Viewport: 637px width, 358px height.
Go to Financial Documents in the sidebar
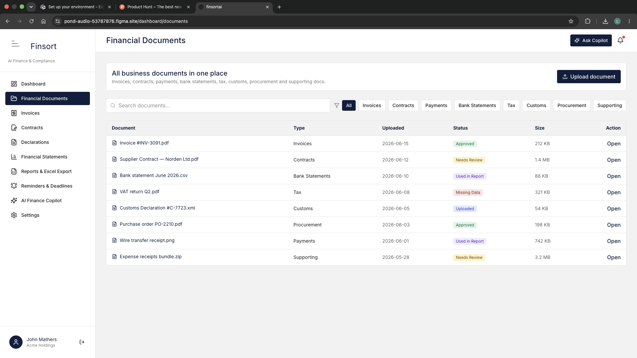[x=47, y=98]
